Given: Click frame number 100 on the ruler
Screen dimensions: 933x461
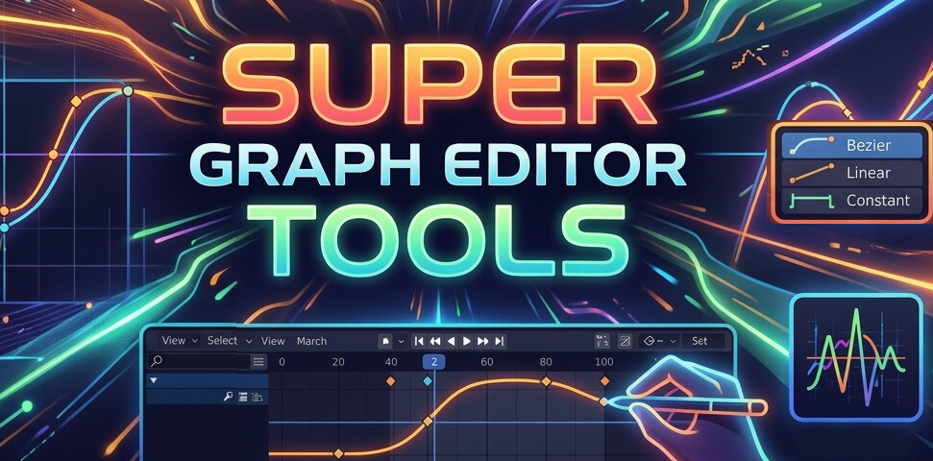Looking at the screenshot, I should point(604,362).
